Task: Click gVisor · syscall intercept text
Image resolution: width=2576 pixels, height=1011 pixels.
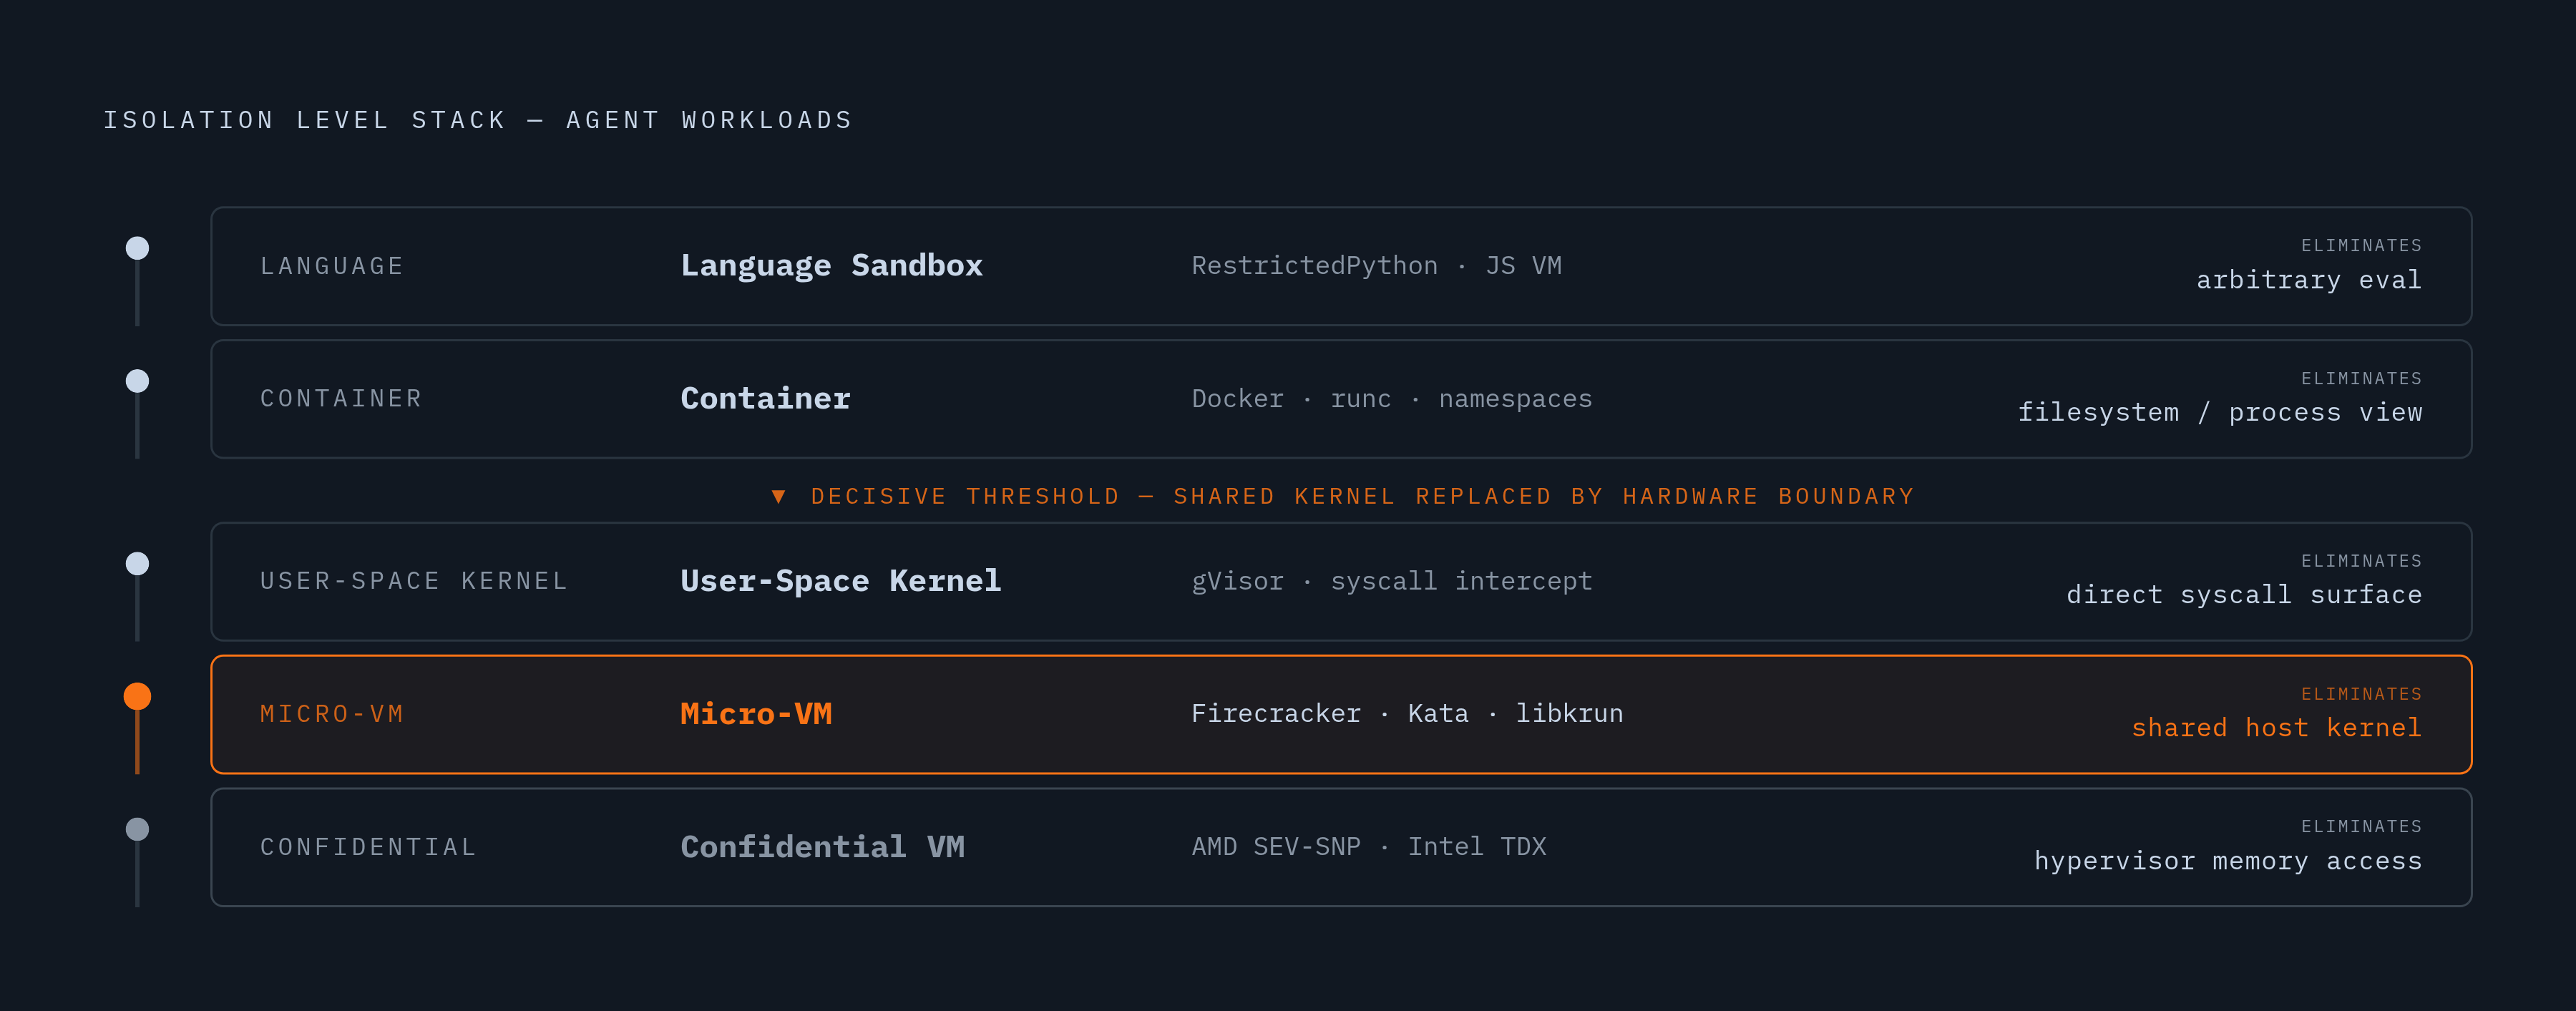Action: [x=1391, y=581]
